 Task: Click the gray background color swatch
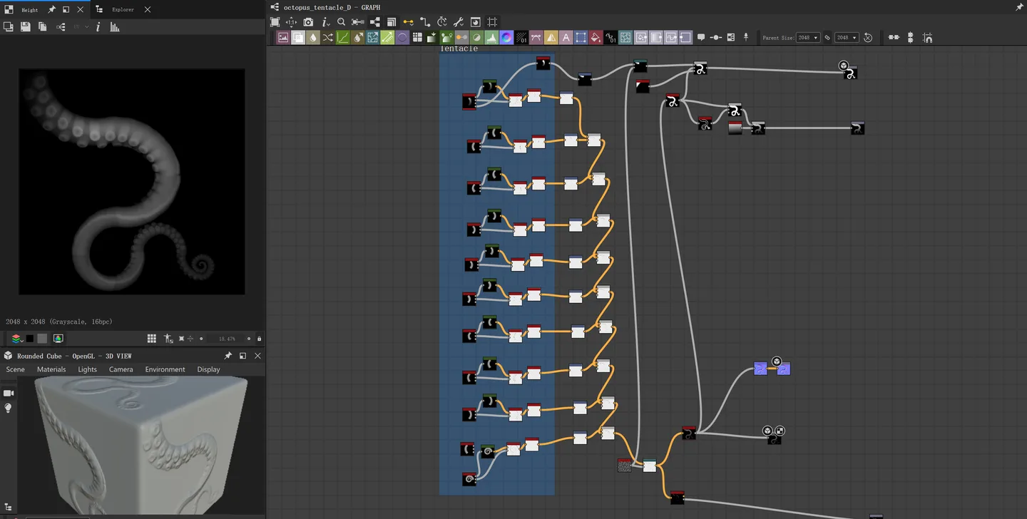tap(42, 339)
